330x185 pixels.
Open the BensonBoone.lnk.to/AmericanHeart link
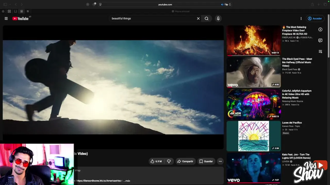[100, 181]
